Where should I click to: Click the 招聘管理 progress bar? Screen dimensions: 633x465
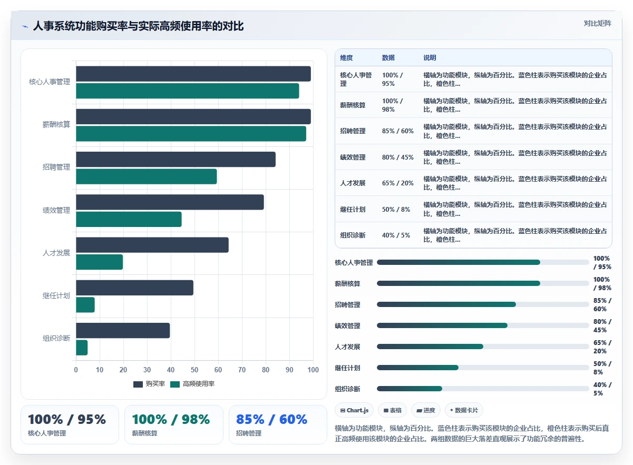[x=483, y=304]
